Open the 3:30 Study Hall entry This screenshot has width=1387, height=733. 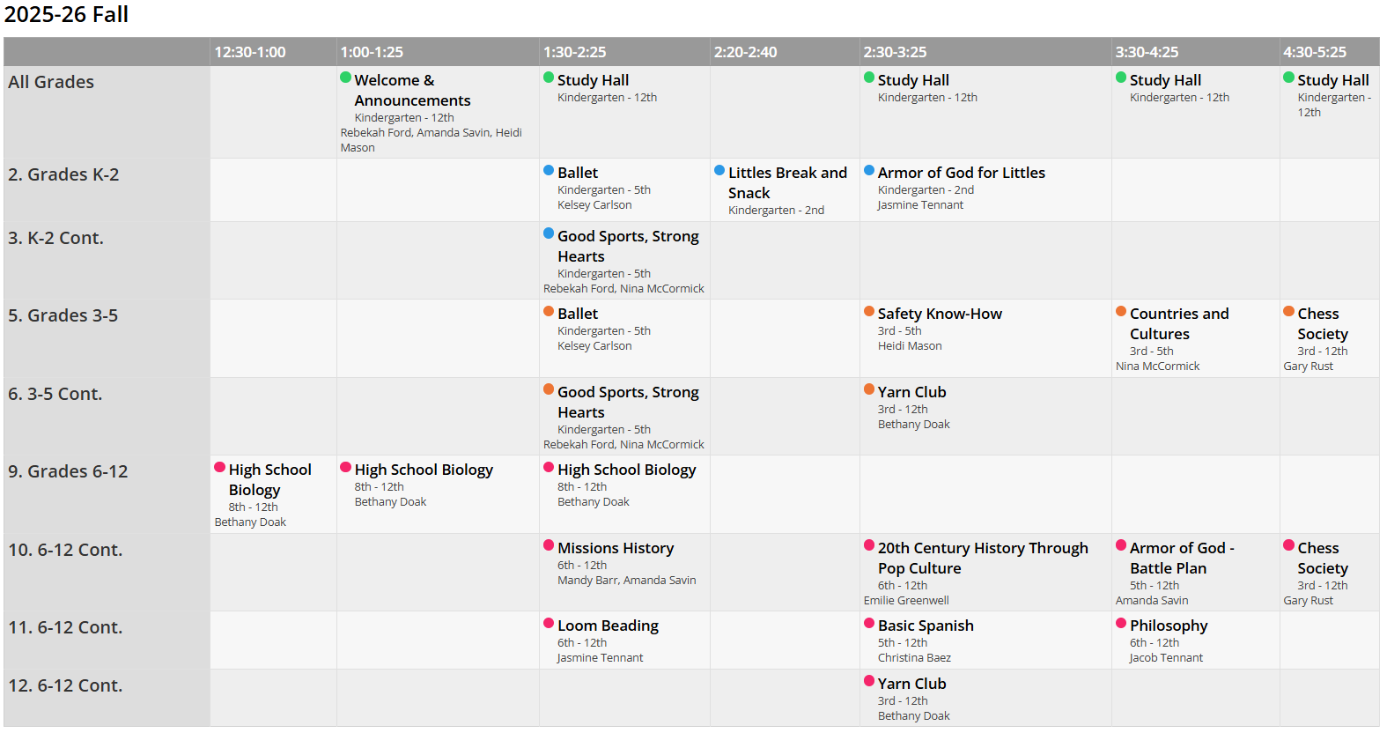point(1165,80)
